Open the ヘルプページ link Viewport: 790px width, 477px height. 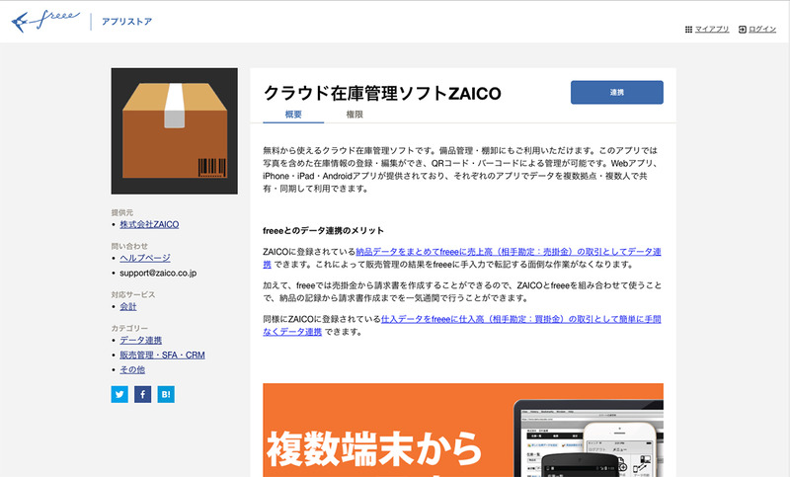[145, 258]
